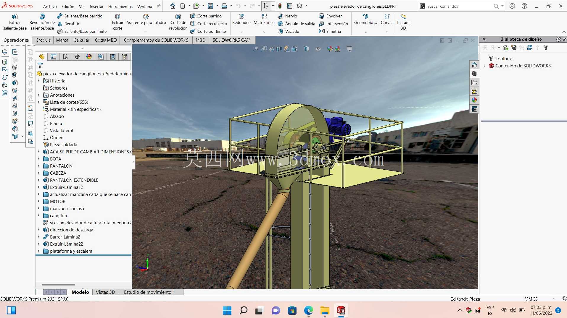Switch to the Calcular tab
Screen dimensions: 567x318
(x=81, y=40)
